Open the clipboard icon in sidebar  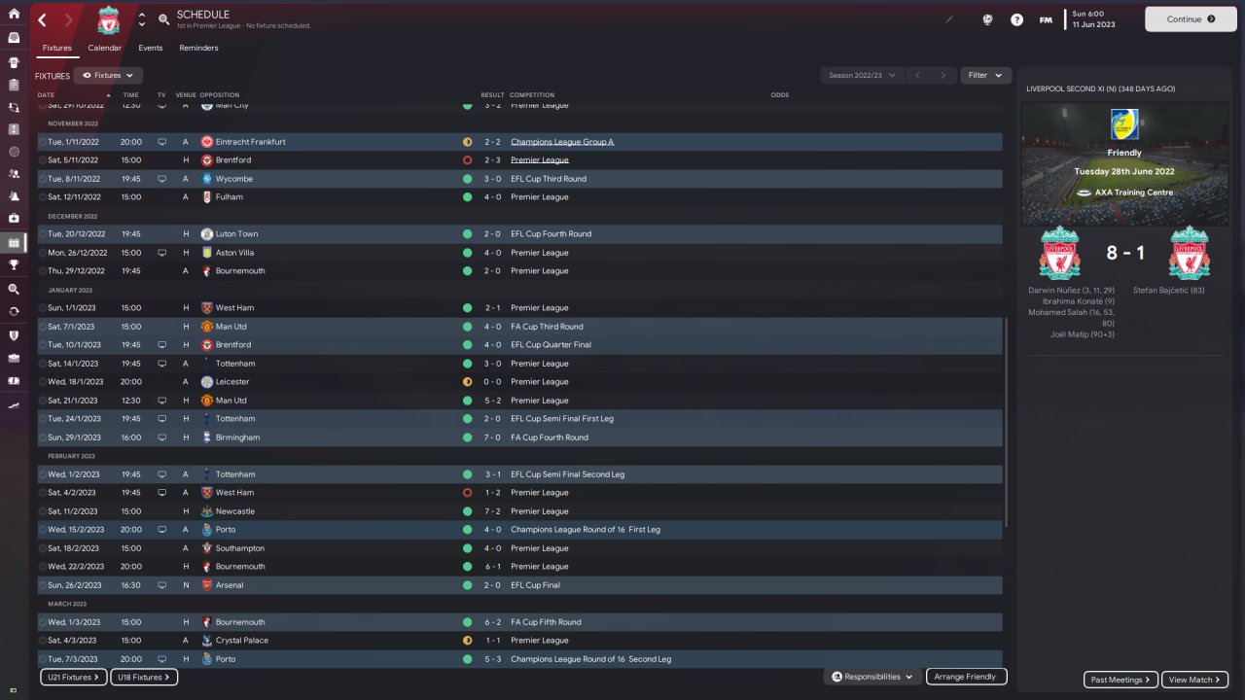(x=14, y=85)
